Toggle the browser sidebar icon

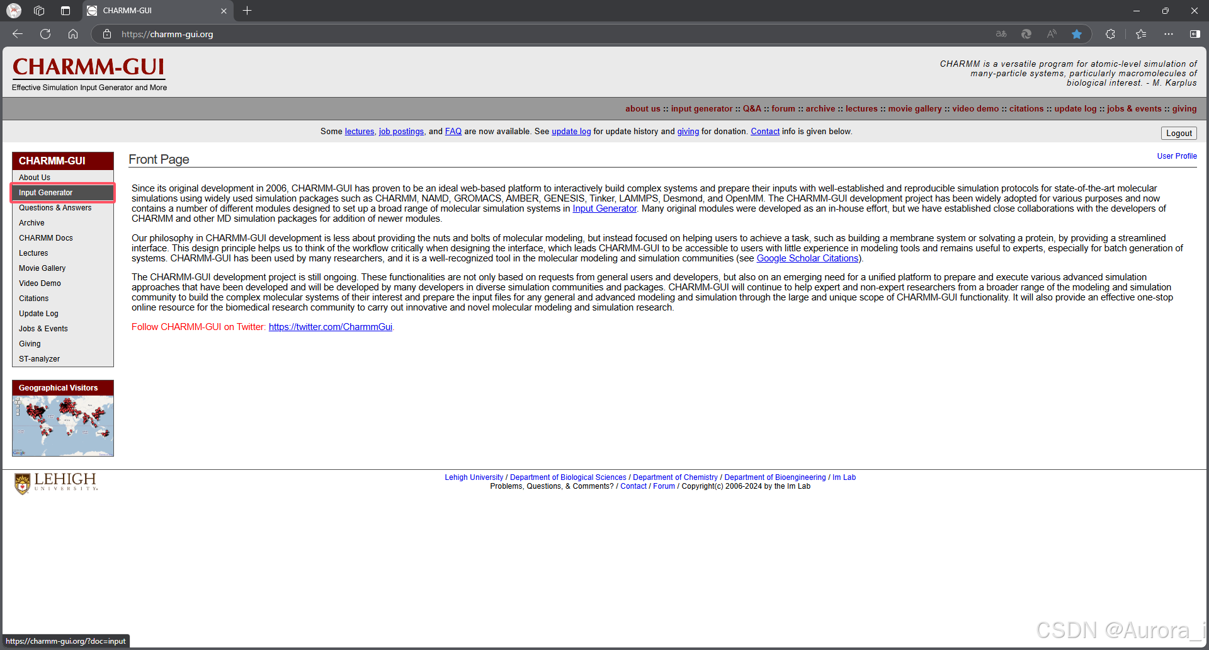pos(1195,34)
